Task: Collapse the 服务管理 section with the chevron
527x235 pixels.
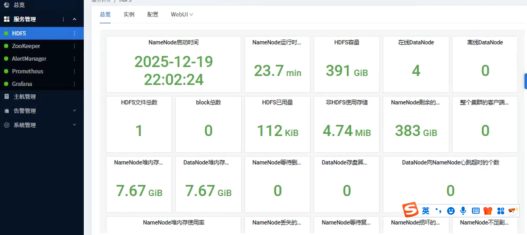Action: pos(74,19)
